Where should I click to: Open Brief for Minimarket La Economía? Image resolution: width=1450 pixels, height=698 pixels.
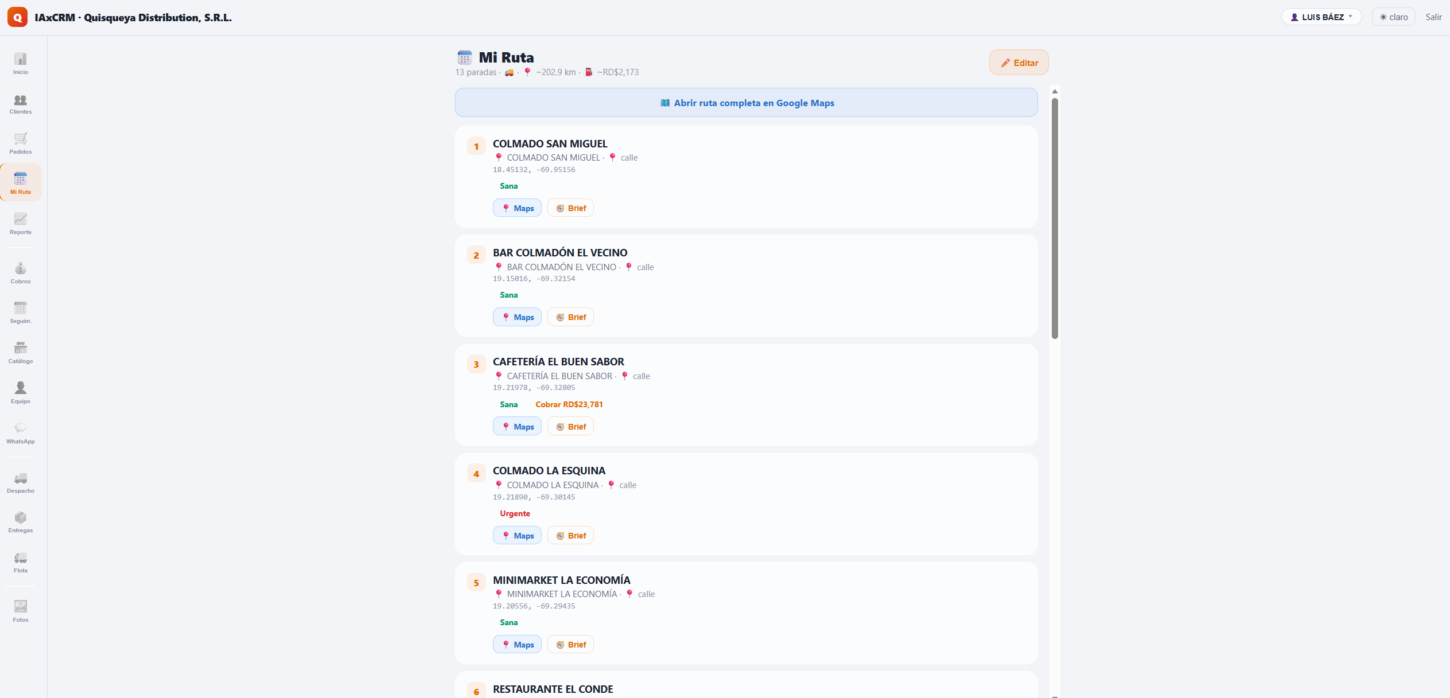click(570, 645)
